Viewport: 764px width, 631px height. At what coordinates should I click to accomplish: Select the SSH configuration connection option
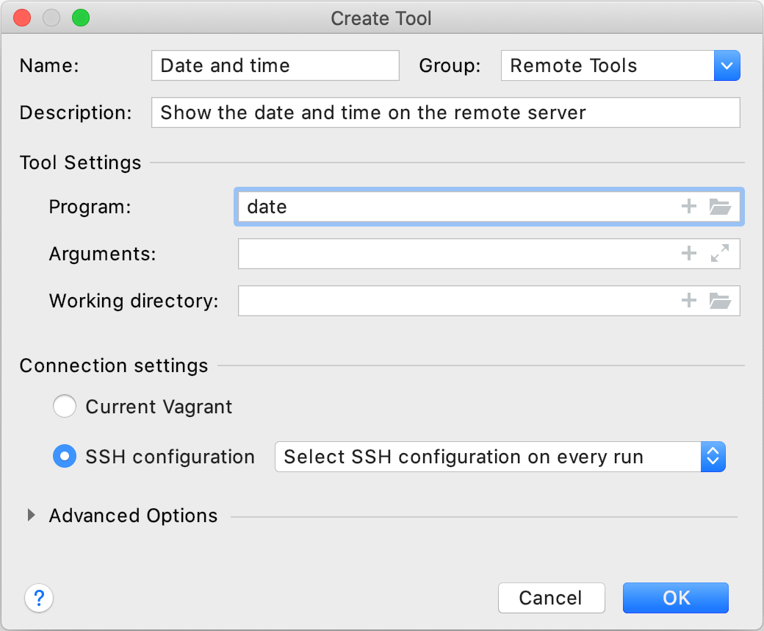pos(64,456)
